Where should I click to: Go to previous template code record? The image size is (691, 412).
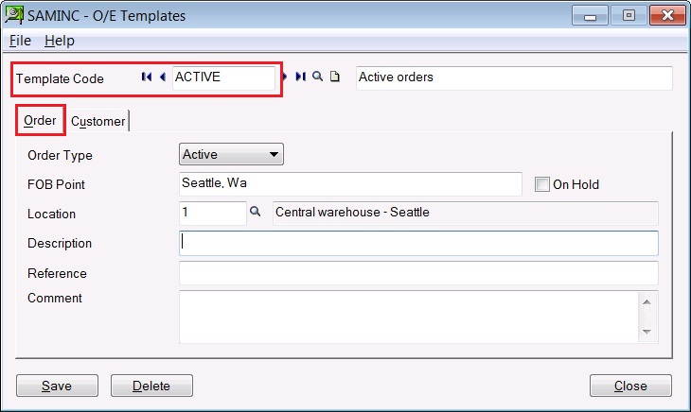click(x=163, y=77)
